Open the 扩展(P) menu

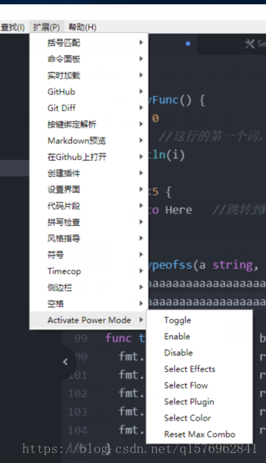click(46, 27)
